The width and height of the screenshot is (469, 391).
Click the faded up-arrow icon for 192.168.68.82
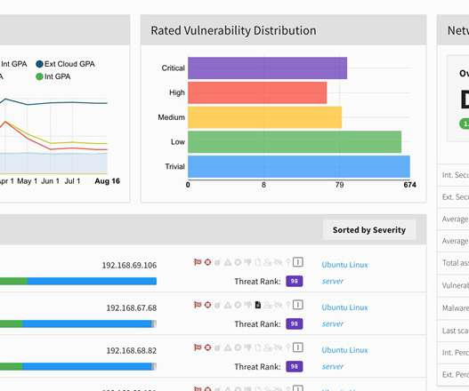pos(287,347)
